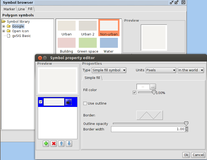The height and width of the screenshot is (160, 207).
Task: Open the Simple fill symbol type dropdown
Action: pos(109,70)
